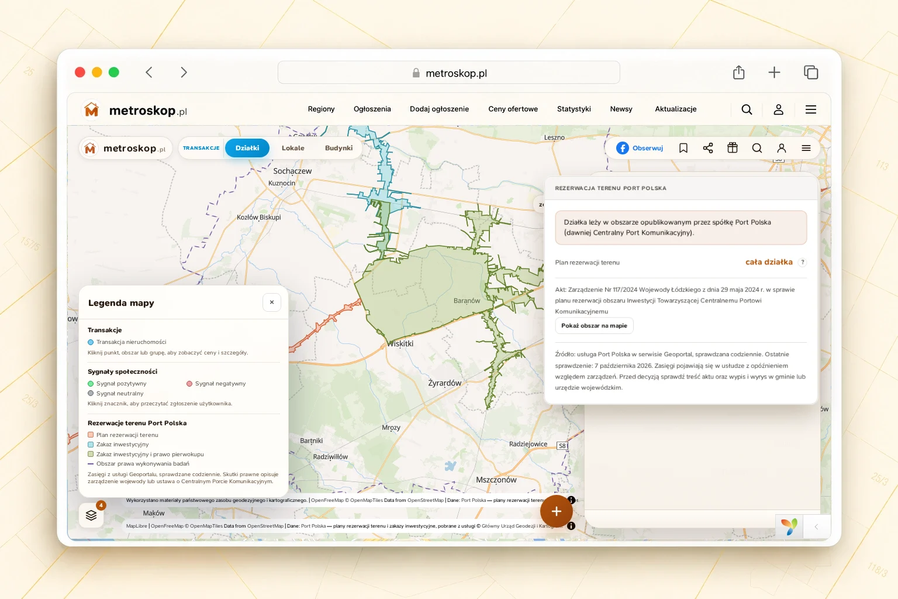
Task: Open the hamburger menu in the map toolbar
Action: pos(806,148)
